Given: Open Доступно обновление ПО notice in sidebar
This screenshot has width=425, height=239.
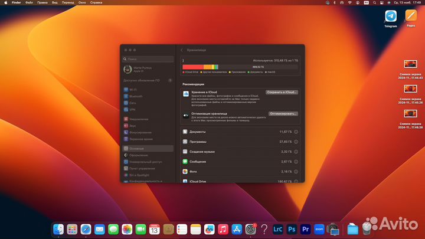Looking at the screenshot, I should tap(148, 80).
